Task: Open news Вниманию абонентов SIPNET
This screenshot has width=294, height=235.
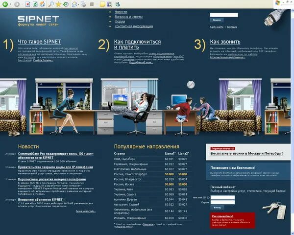Action: (41, 200)
